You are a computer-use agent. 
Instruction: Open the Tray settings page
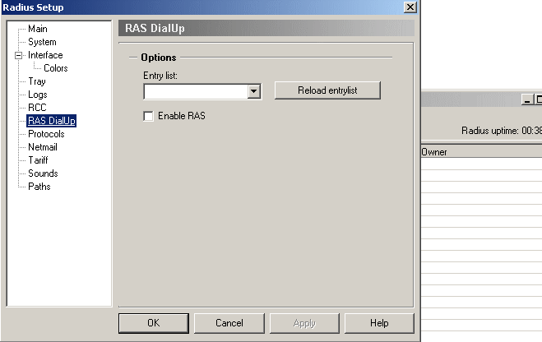click(37, 81)
